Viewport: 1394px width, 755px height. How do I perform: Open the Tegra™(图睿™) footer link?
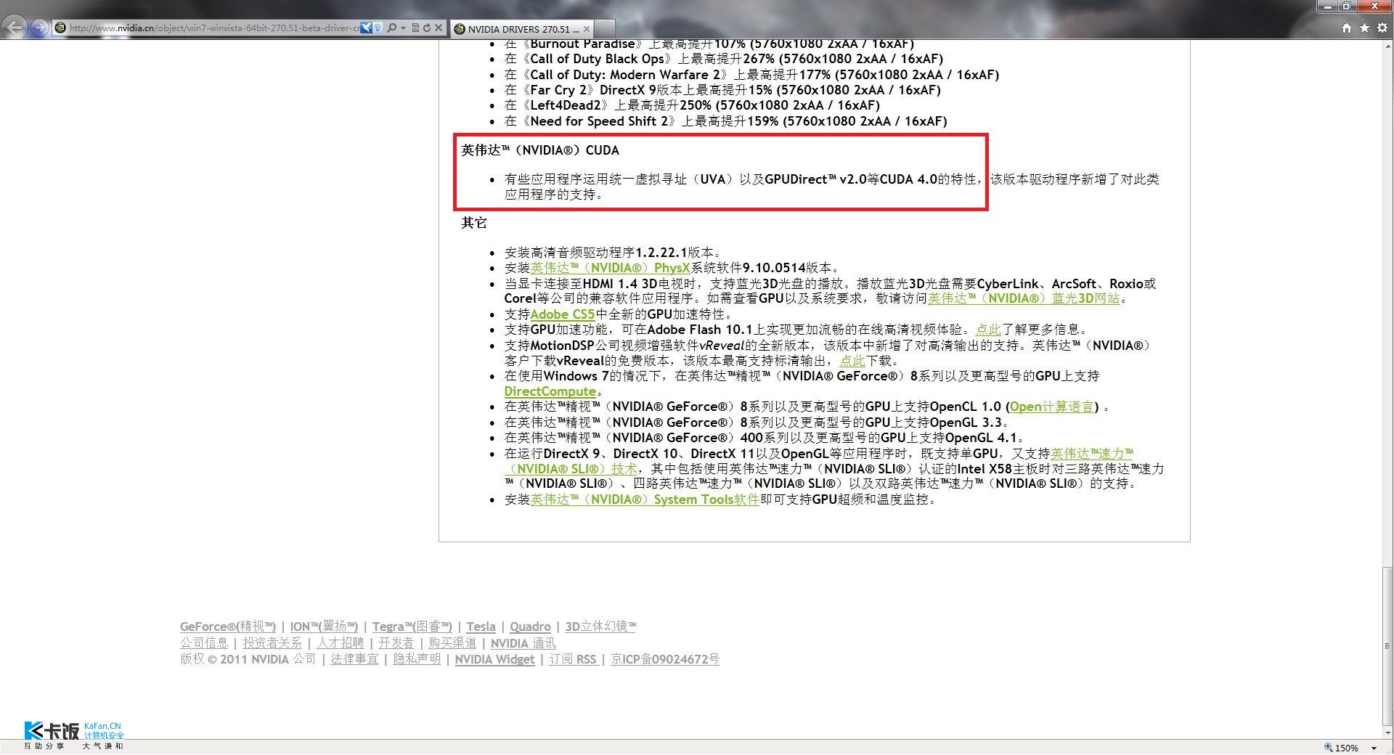pos(412,627)
